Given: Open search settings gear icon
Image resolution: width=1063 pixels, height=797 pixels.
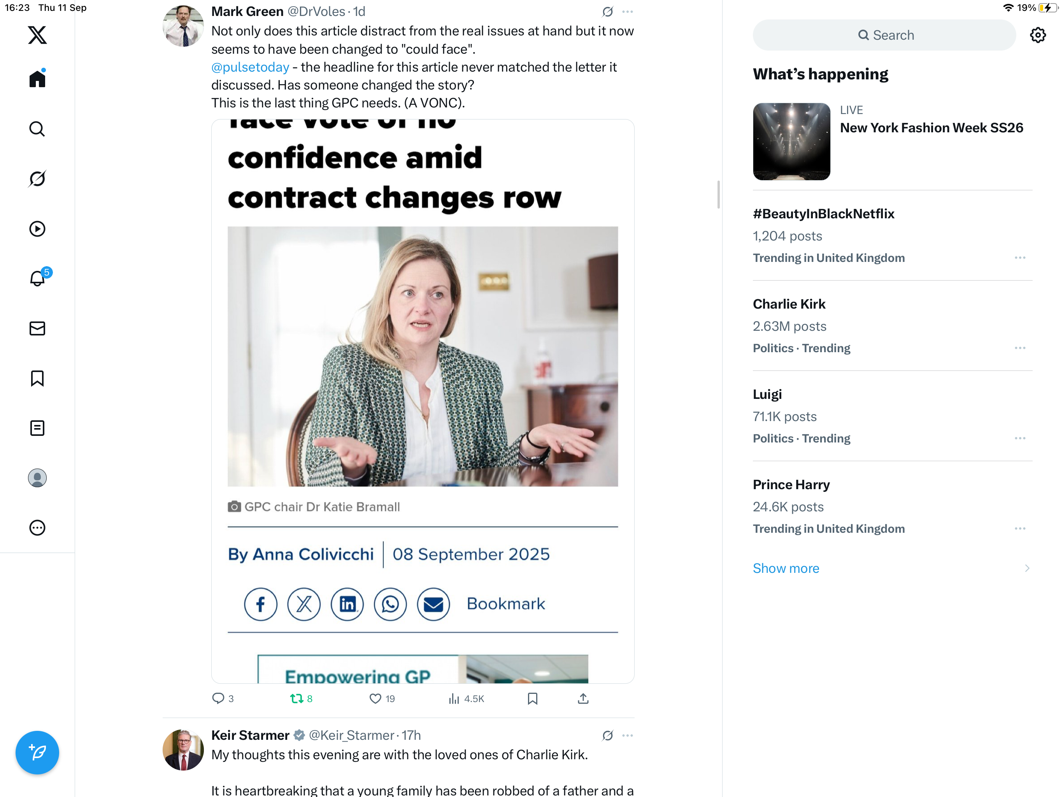Looking at the screenshot, I should [1037, 35].
